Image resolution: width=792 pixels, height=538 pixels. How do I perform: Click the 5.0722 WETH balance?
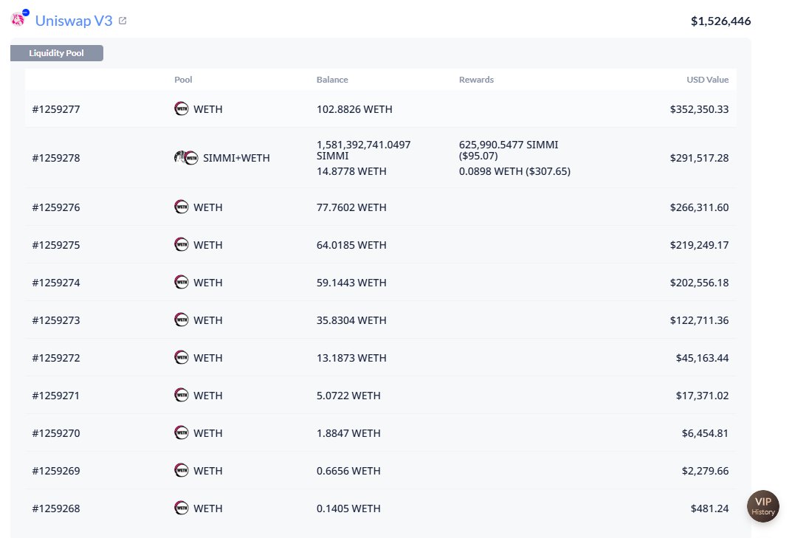[x=348, y=396]
